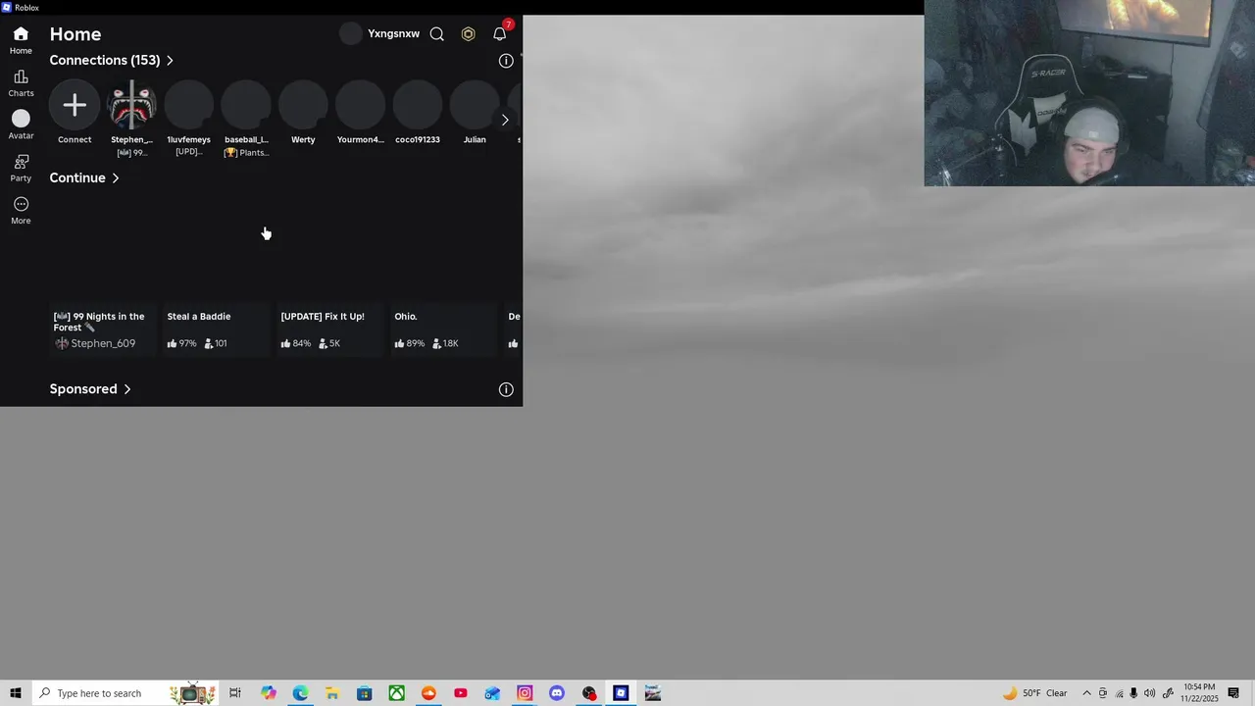The height and width of the screenshot is (706, 1255).
Task: Open the weather widget 50°F Clear
Action: pyautogui.click(x=1035, y=693)
